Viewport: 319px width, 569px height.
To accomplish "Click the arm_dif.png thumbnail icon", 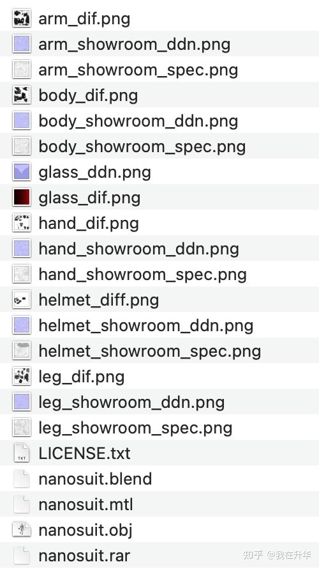I will point(21,19).
